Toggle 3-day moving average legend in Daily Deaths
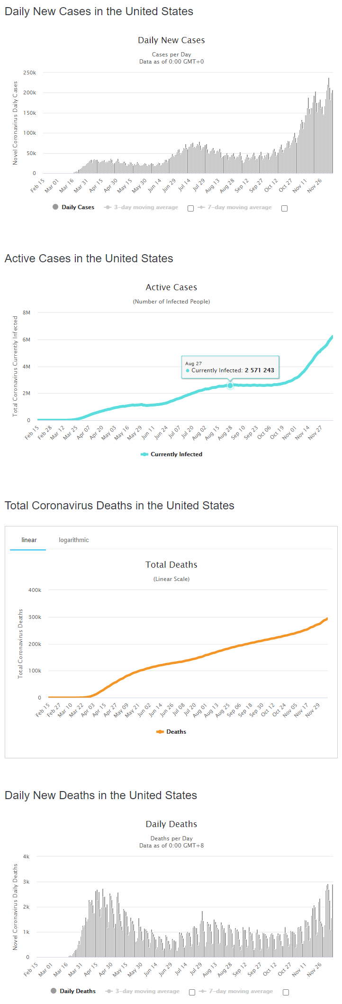The width and height of the screenshot is (342, 1004). pos(143,991)
